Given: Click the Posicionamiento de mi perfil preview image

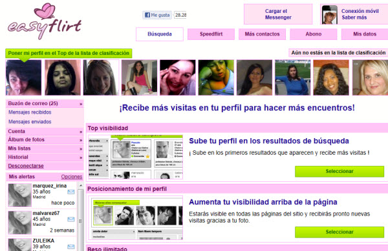Looking at the screenshot, I should [x=135, y=217].
